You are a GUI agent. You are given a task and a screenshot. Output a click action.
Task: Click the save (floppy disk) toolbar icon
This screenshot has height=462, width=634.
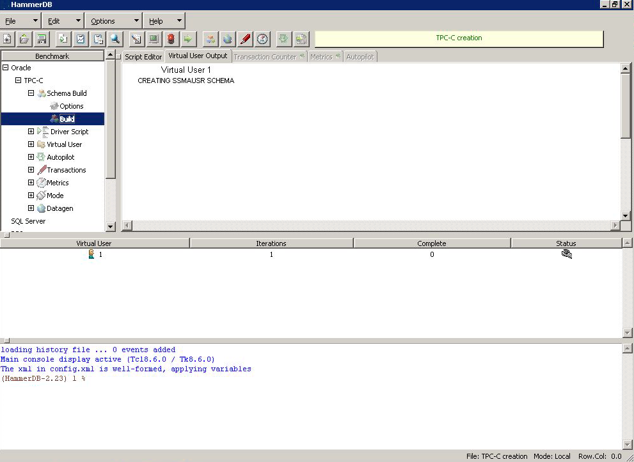[x=42, y=39]
